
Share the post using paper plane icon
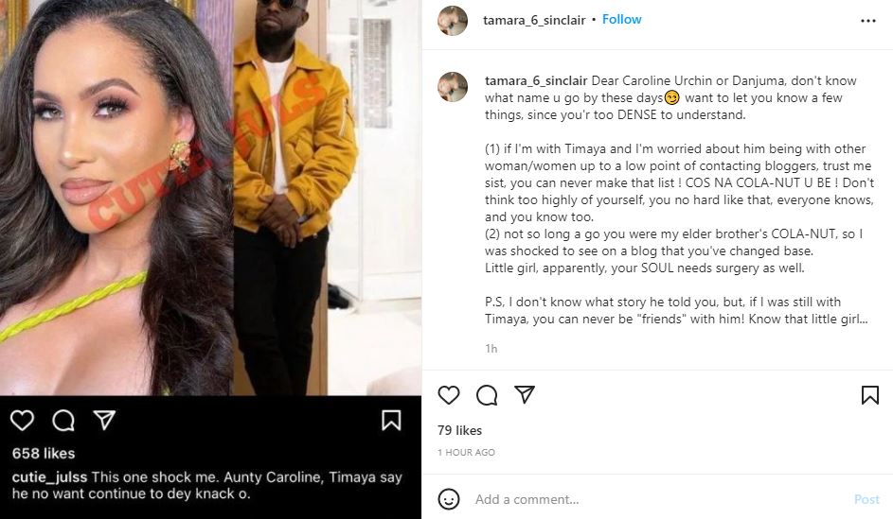coord(525,395)
